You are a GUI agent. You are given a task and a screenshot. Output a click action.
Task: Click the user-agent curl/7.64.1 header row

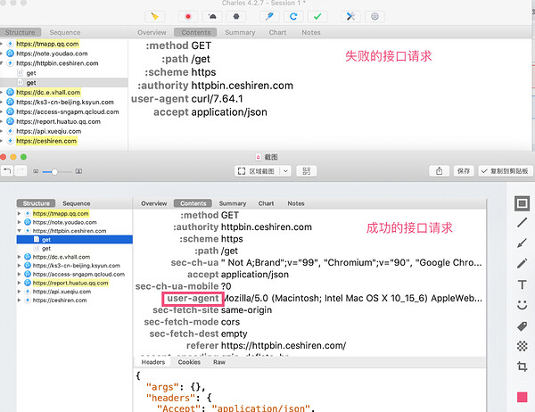187,99
